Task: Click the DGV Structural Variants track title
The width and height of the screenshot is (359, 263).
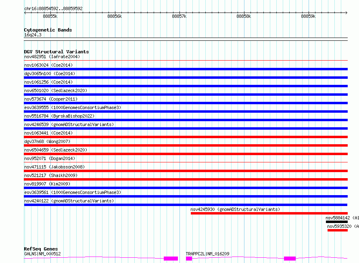Action: tap(56, 52)
